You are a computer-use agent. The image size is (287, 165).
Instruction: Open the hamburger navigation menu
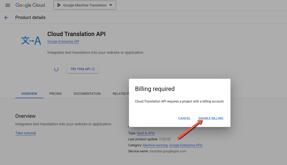(8, 5)
